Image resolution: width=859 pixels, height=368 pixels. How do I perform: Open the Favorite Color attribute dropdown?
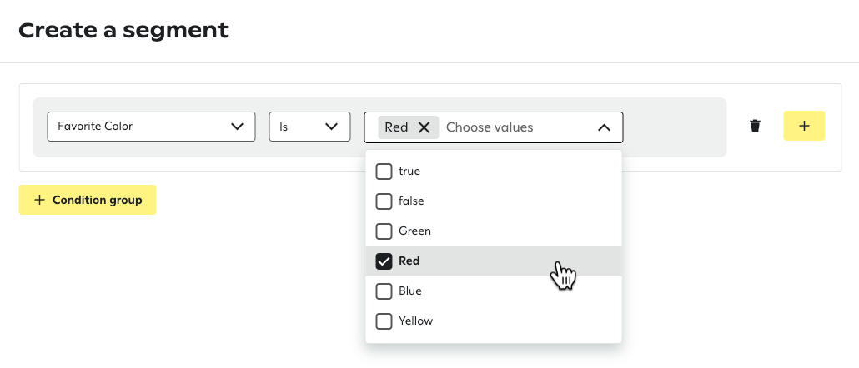point(151,127)
